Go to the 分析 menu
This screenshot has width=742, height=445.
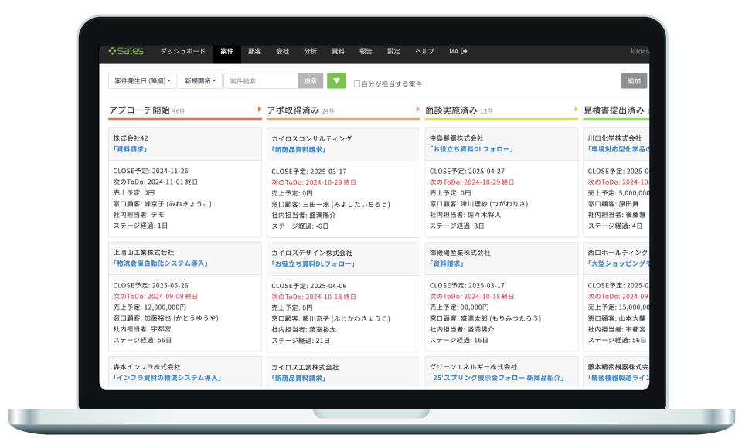310,52
